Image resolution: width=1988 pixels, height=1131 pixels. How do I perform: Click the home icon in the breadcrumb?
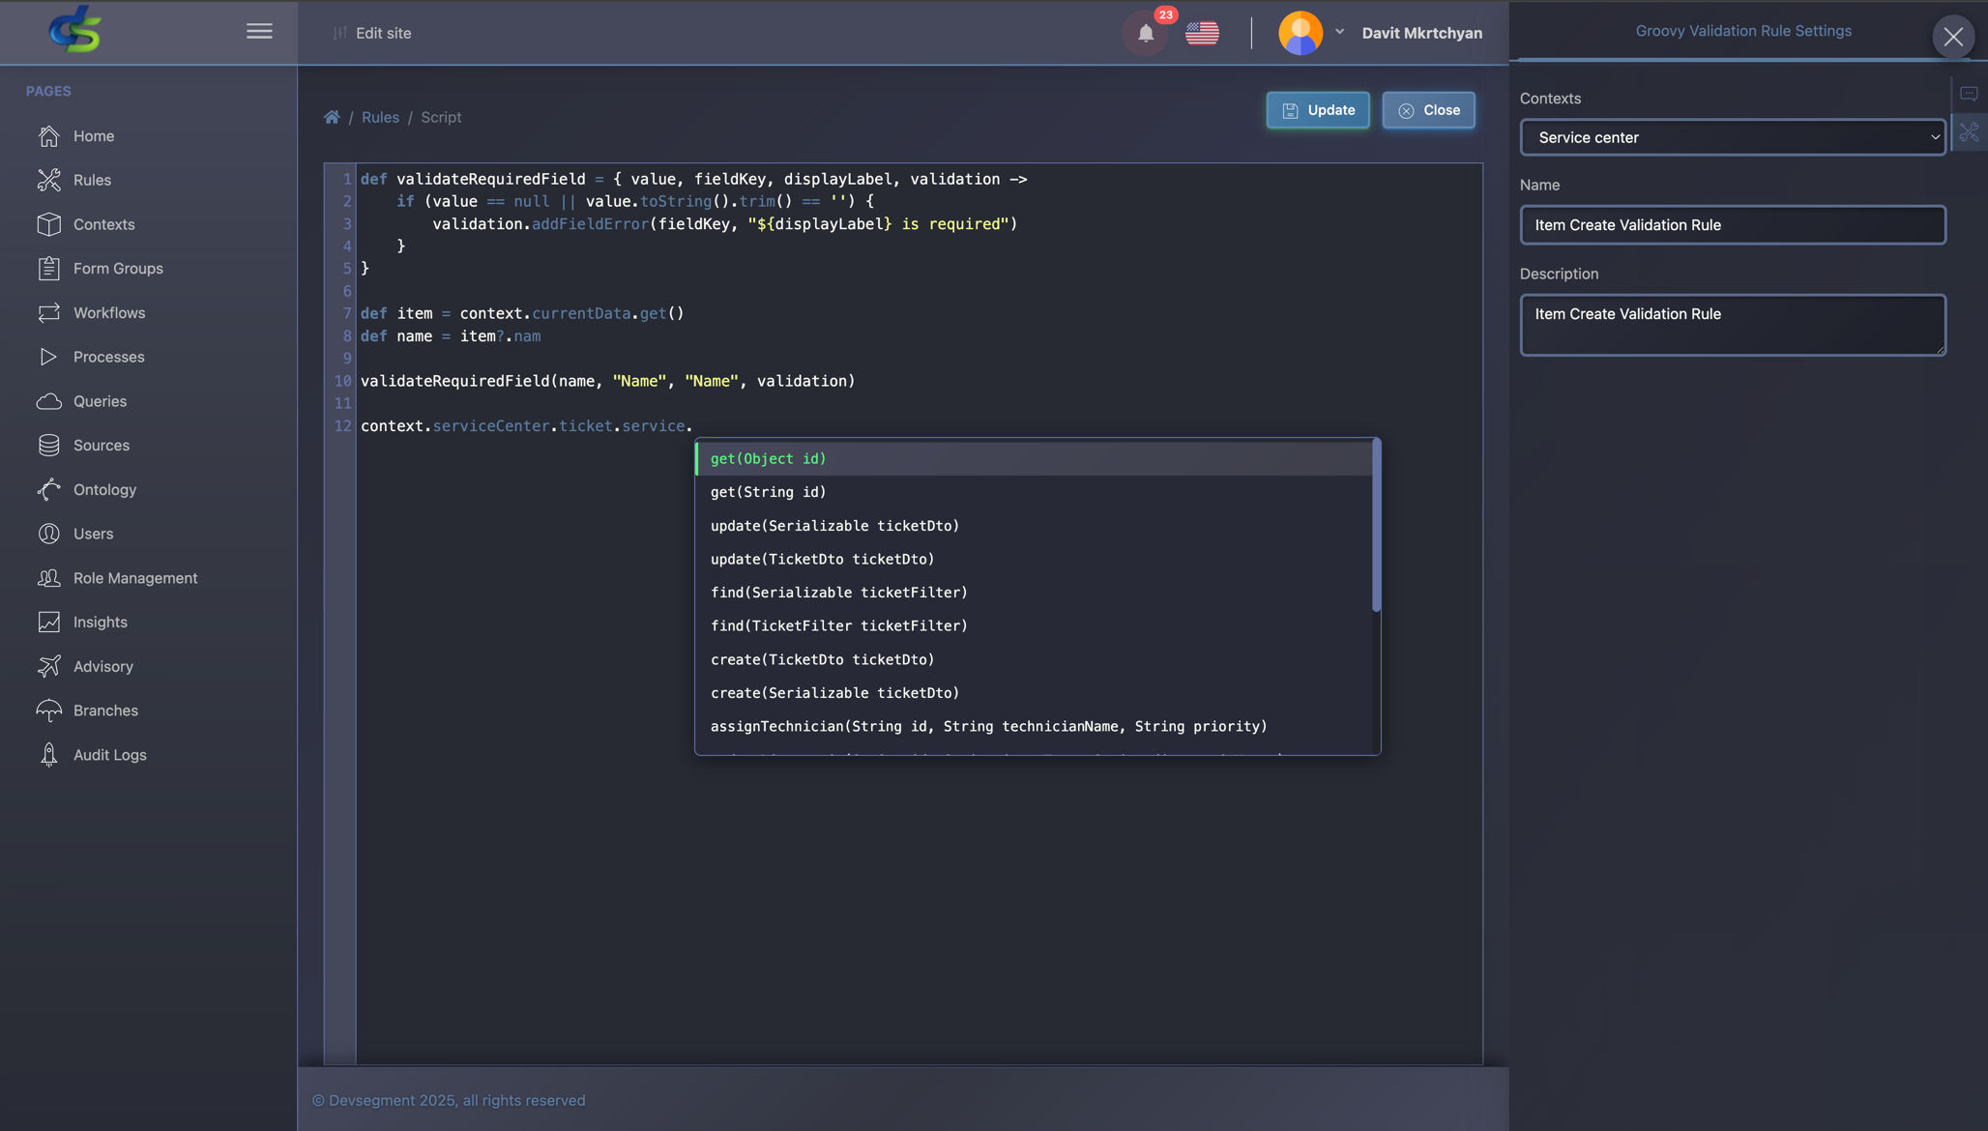(x=332, y=116)
